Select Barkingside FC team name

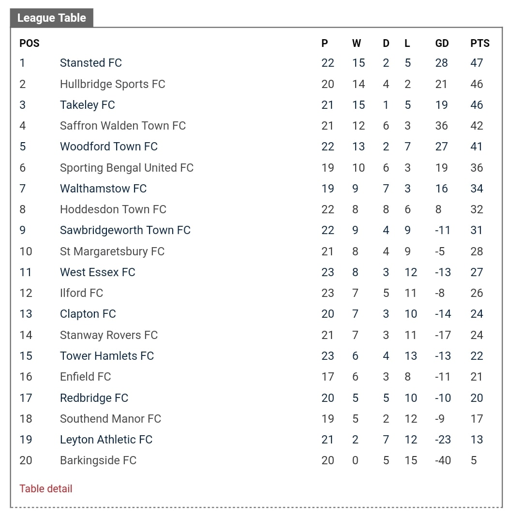pyautogui.click(x=98, y=460)
